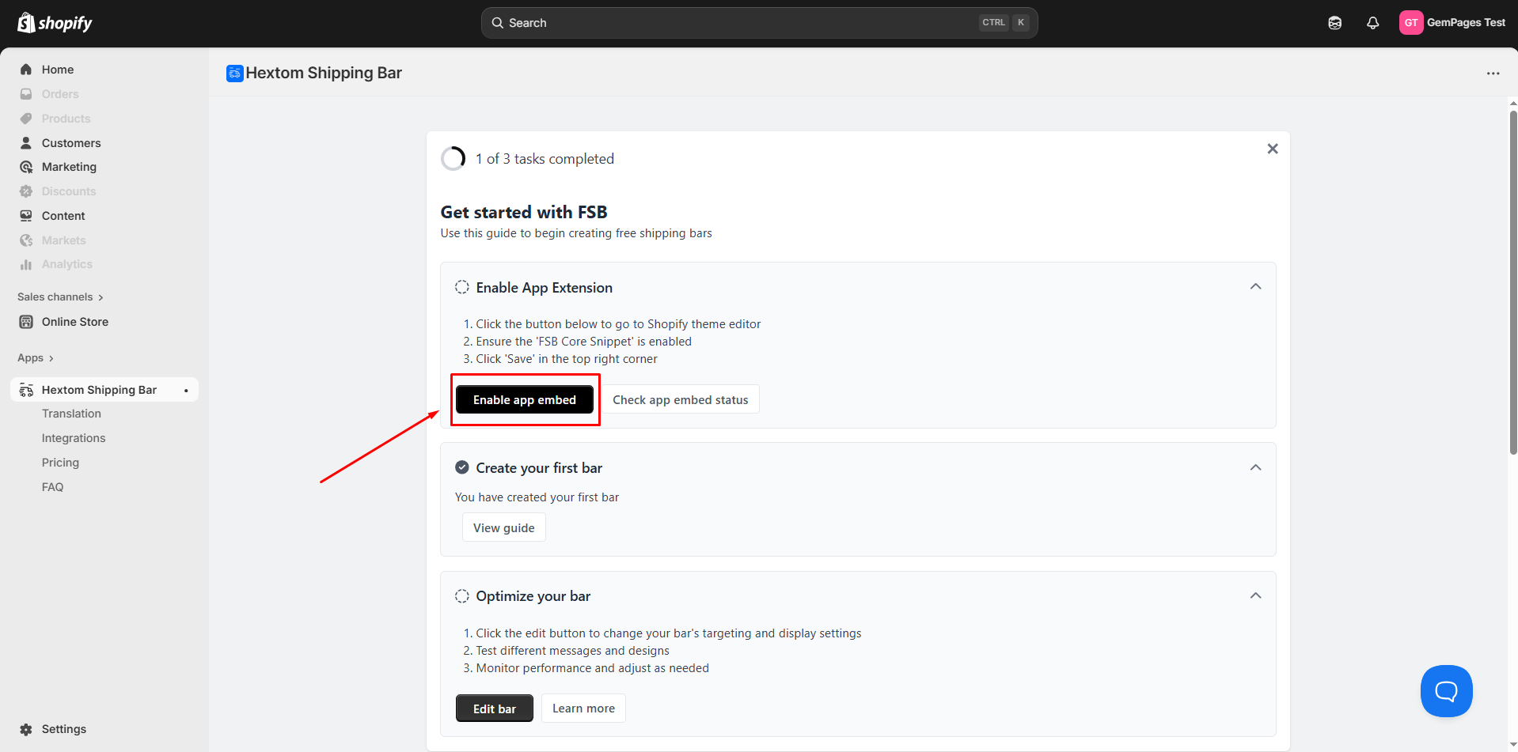The height and width of the screenshot is (752, 1518).
Task: Click the Online Store label
Action: point(75,322)
